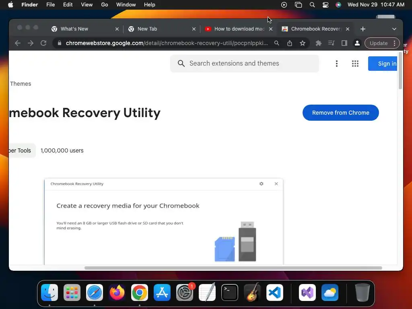Image resolution: width=412 pixels, height=309 pixels.
Task: Click the vertical page scrollbar
Action: pos(400,71)
